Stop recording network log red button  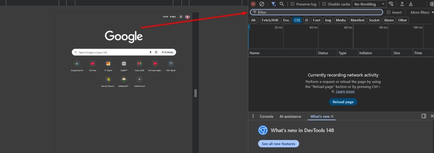(253, 4)
